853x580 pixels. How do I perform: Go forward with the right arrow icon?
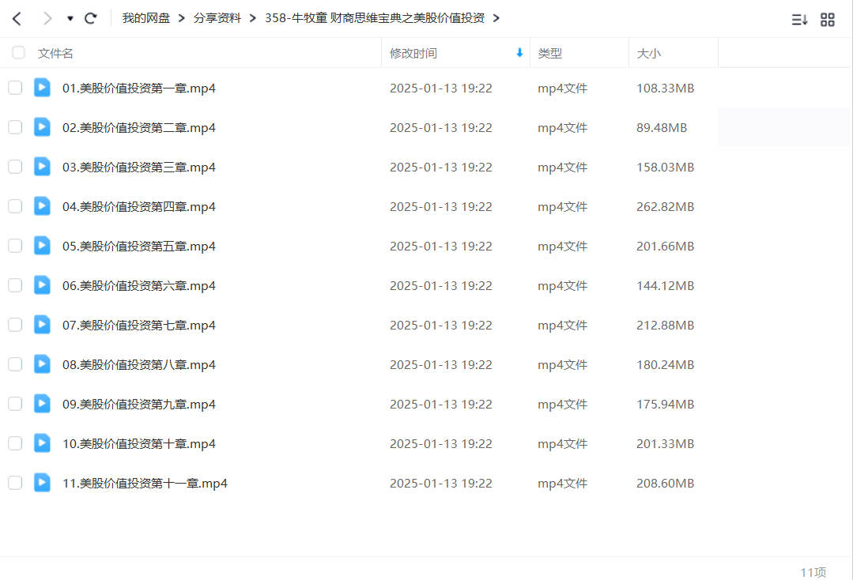[x=47, y=19]
